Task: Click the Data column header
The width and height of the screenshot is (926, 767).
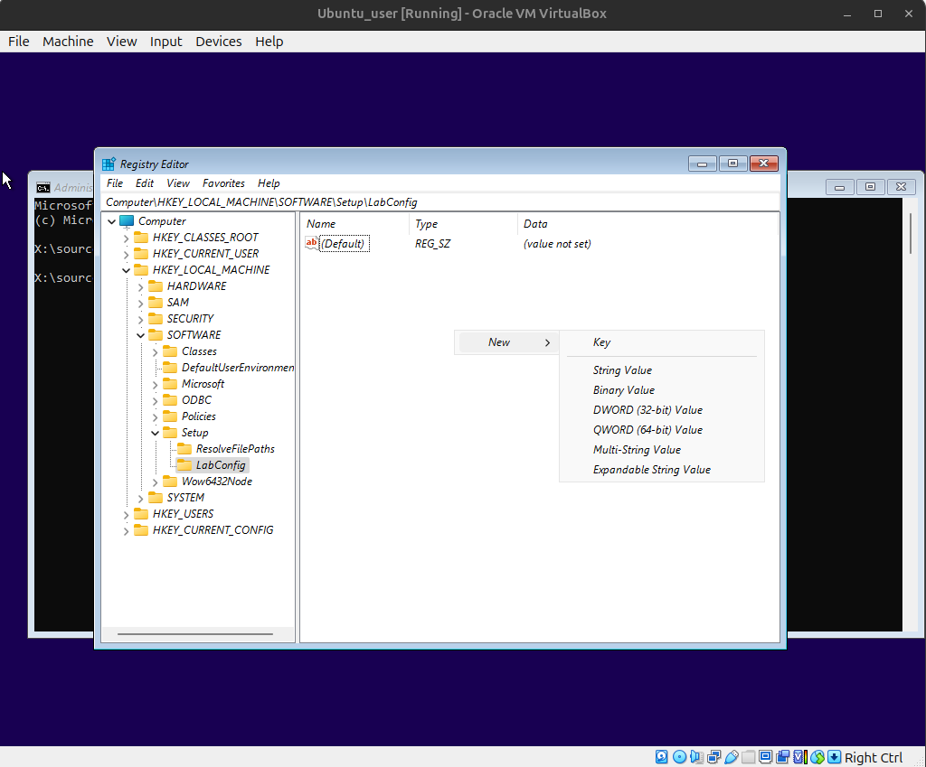Action: [x=647, y=224]
